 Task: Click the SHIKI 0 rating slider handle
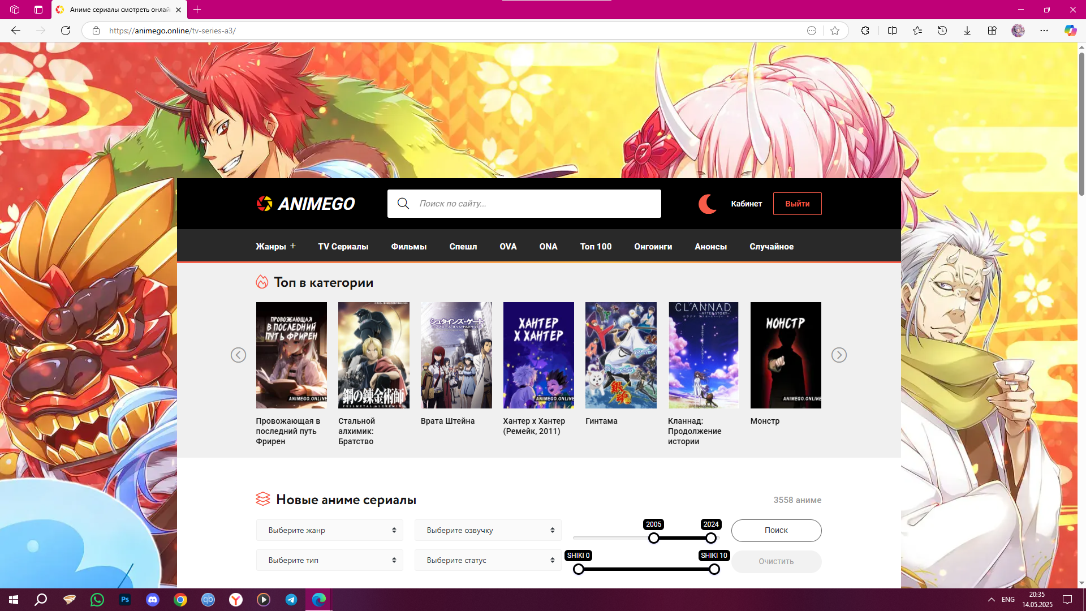[x=579, y=569]
